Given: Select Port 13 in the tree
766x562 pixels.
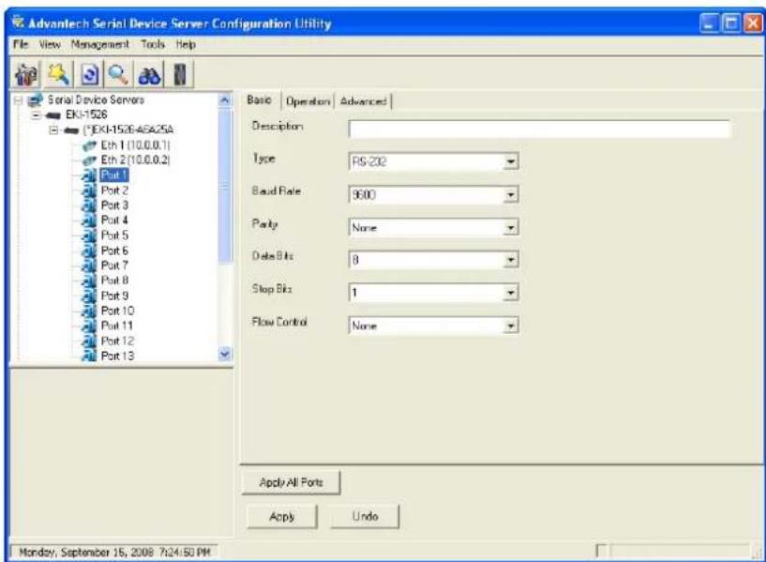Looking at the screenshot, I should 117,356.
